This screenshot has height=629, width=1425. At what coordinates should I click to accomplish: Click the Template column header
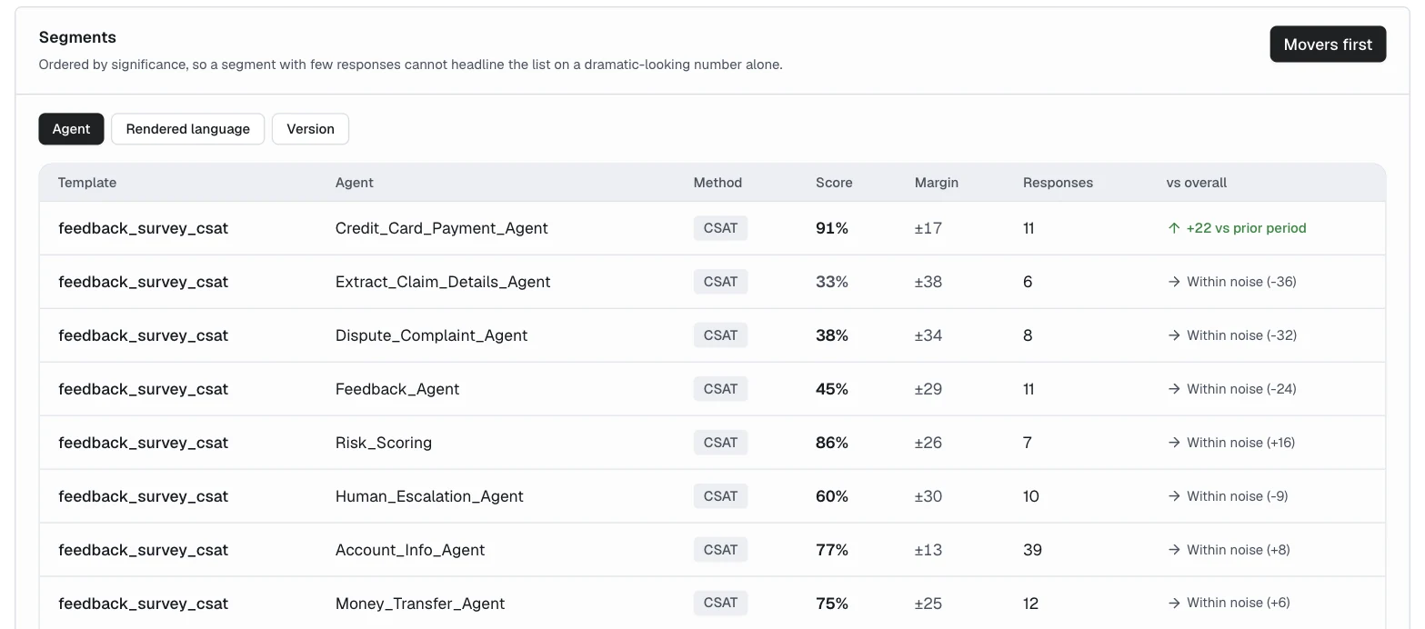[87, 183]
